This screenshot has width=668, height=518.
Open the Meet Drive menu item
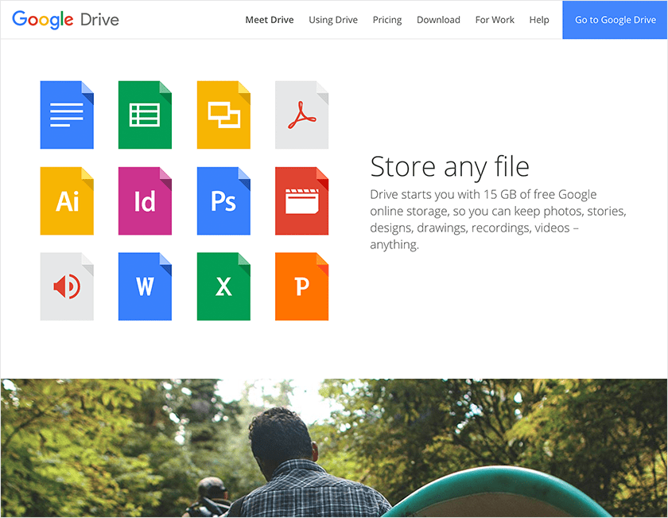click(270, 20)
